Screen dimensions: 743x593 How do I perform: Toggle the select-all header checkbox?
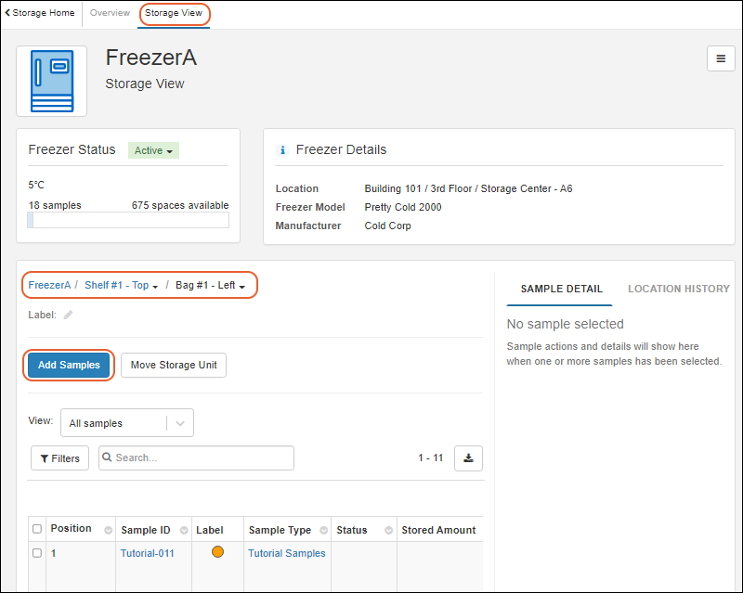pyautogui.click(x=37, y=529)
